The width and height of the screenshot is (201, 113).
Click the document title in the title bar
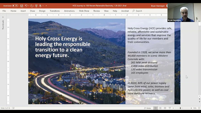[99, 6]
